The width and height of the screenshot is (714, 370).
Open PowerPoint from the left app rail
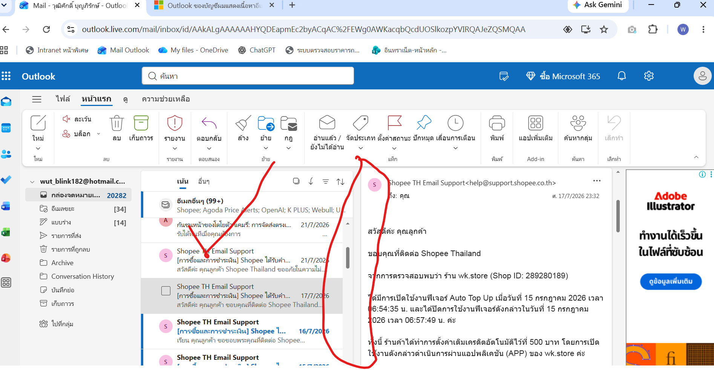[x=6, y=258]
